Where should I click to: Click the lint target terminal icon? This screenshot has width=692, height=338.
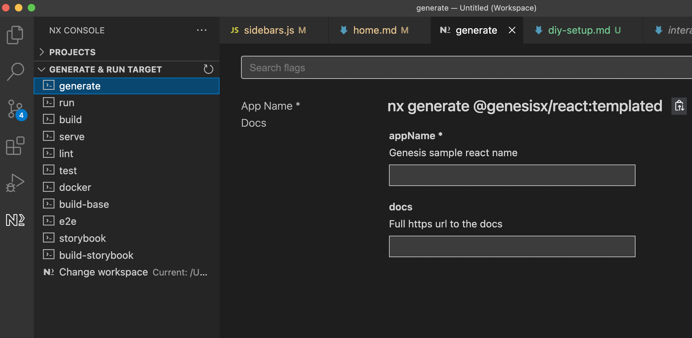49,153
